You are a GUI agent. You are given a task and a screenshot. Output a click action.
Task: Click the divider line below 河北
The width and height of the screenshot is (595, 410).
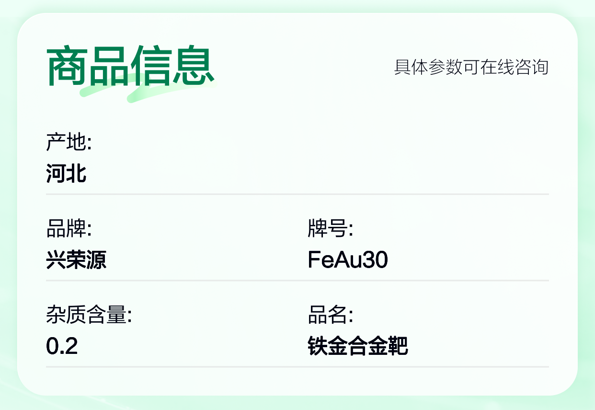pos(297,194)
